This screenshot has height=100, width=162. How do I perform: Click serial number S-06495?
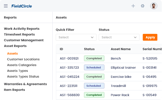(149, 77)
